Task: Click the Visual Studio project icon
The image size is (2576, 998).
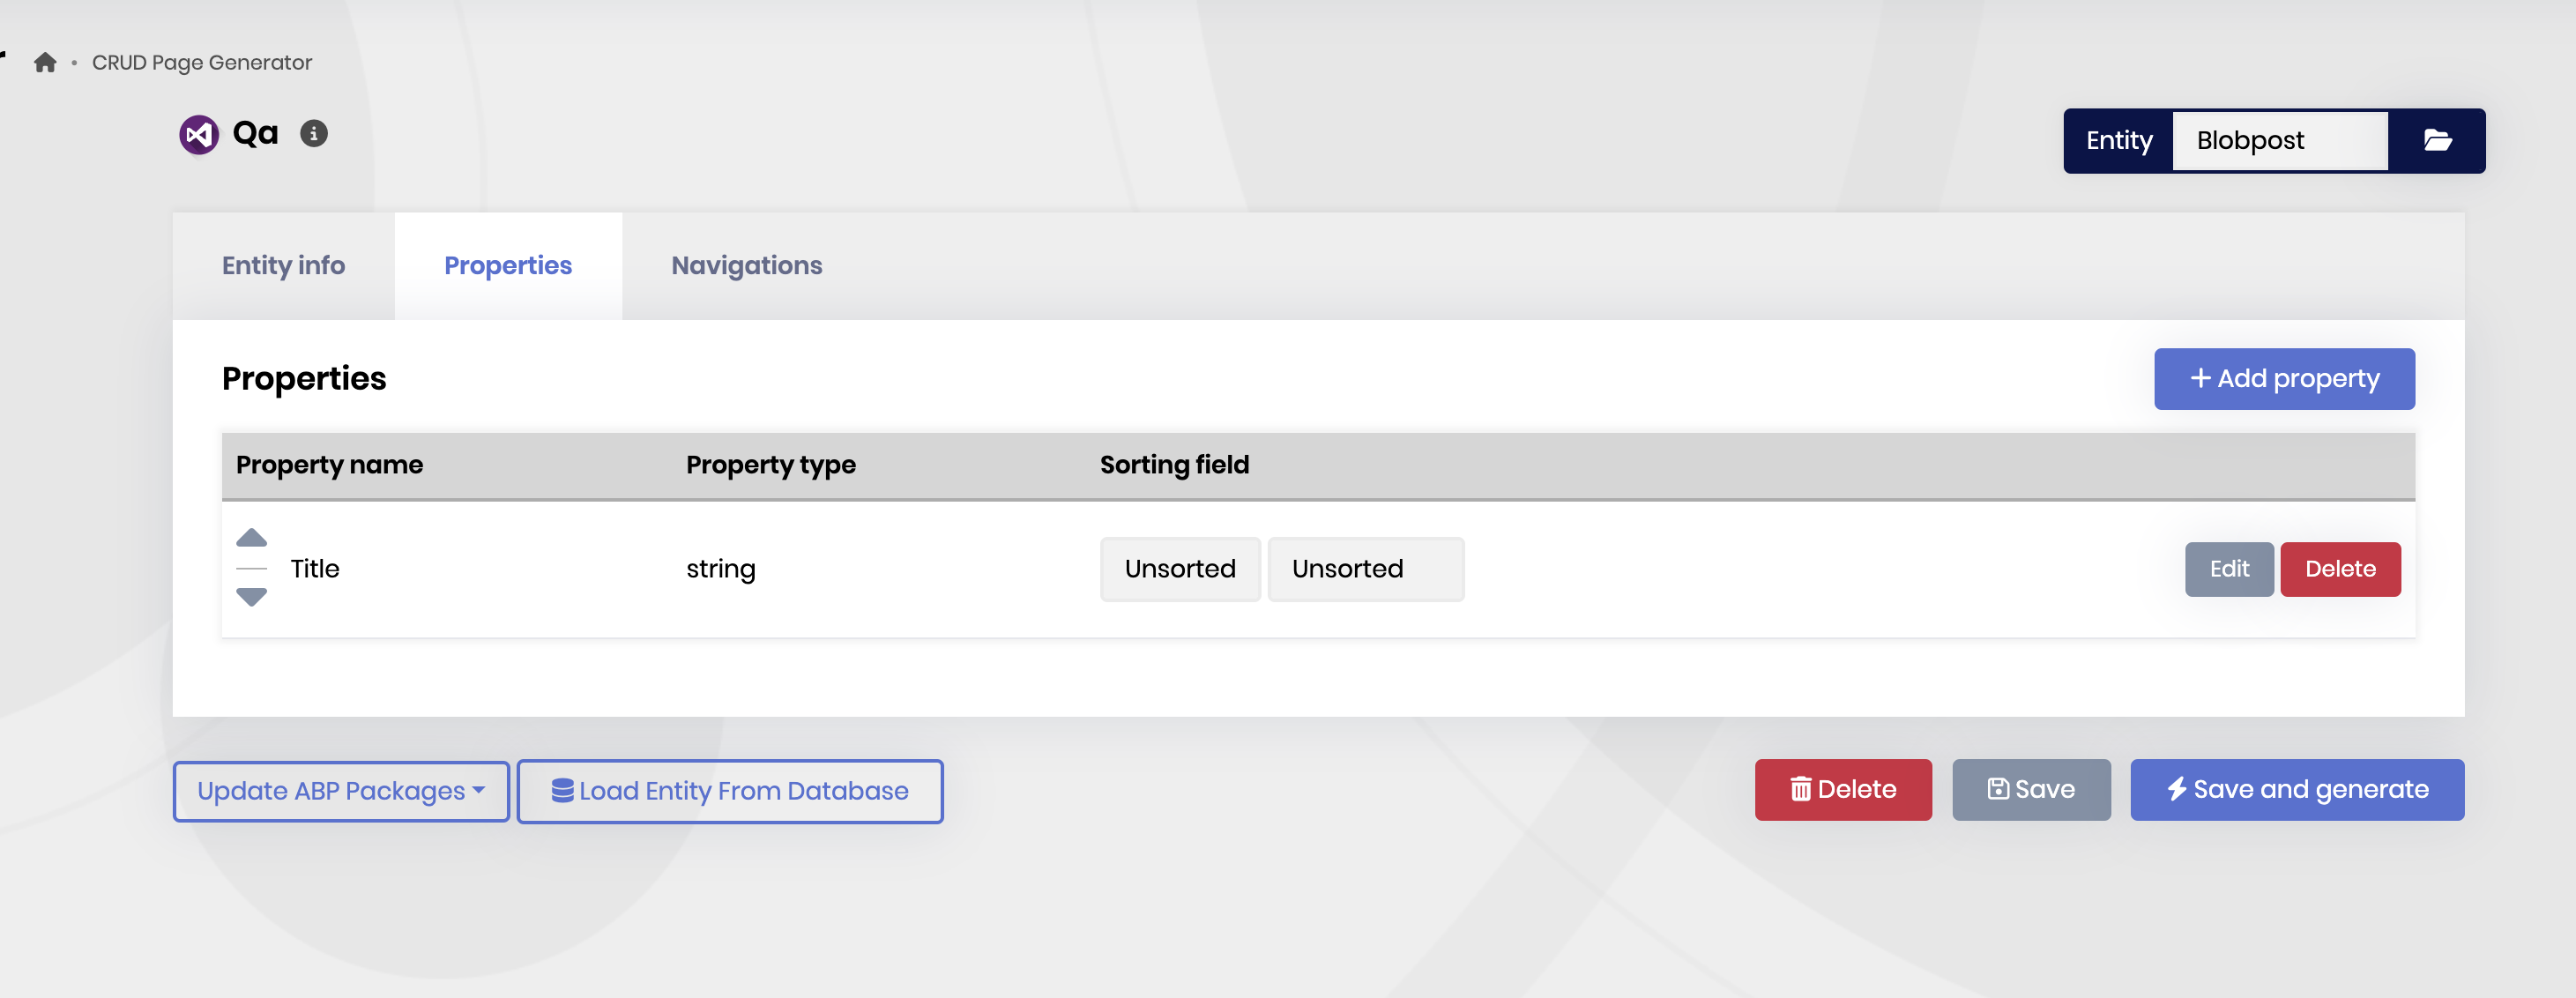Action: coord(199,134)
